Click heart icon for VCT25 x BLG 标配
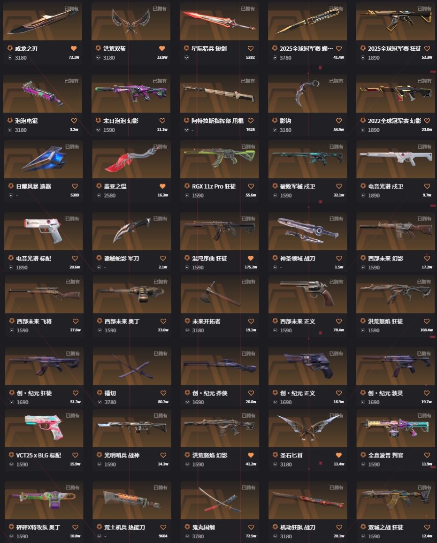437x543 pixels. coord(75,455)
